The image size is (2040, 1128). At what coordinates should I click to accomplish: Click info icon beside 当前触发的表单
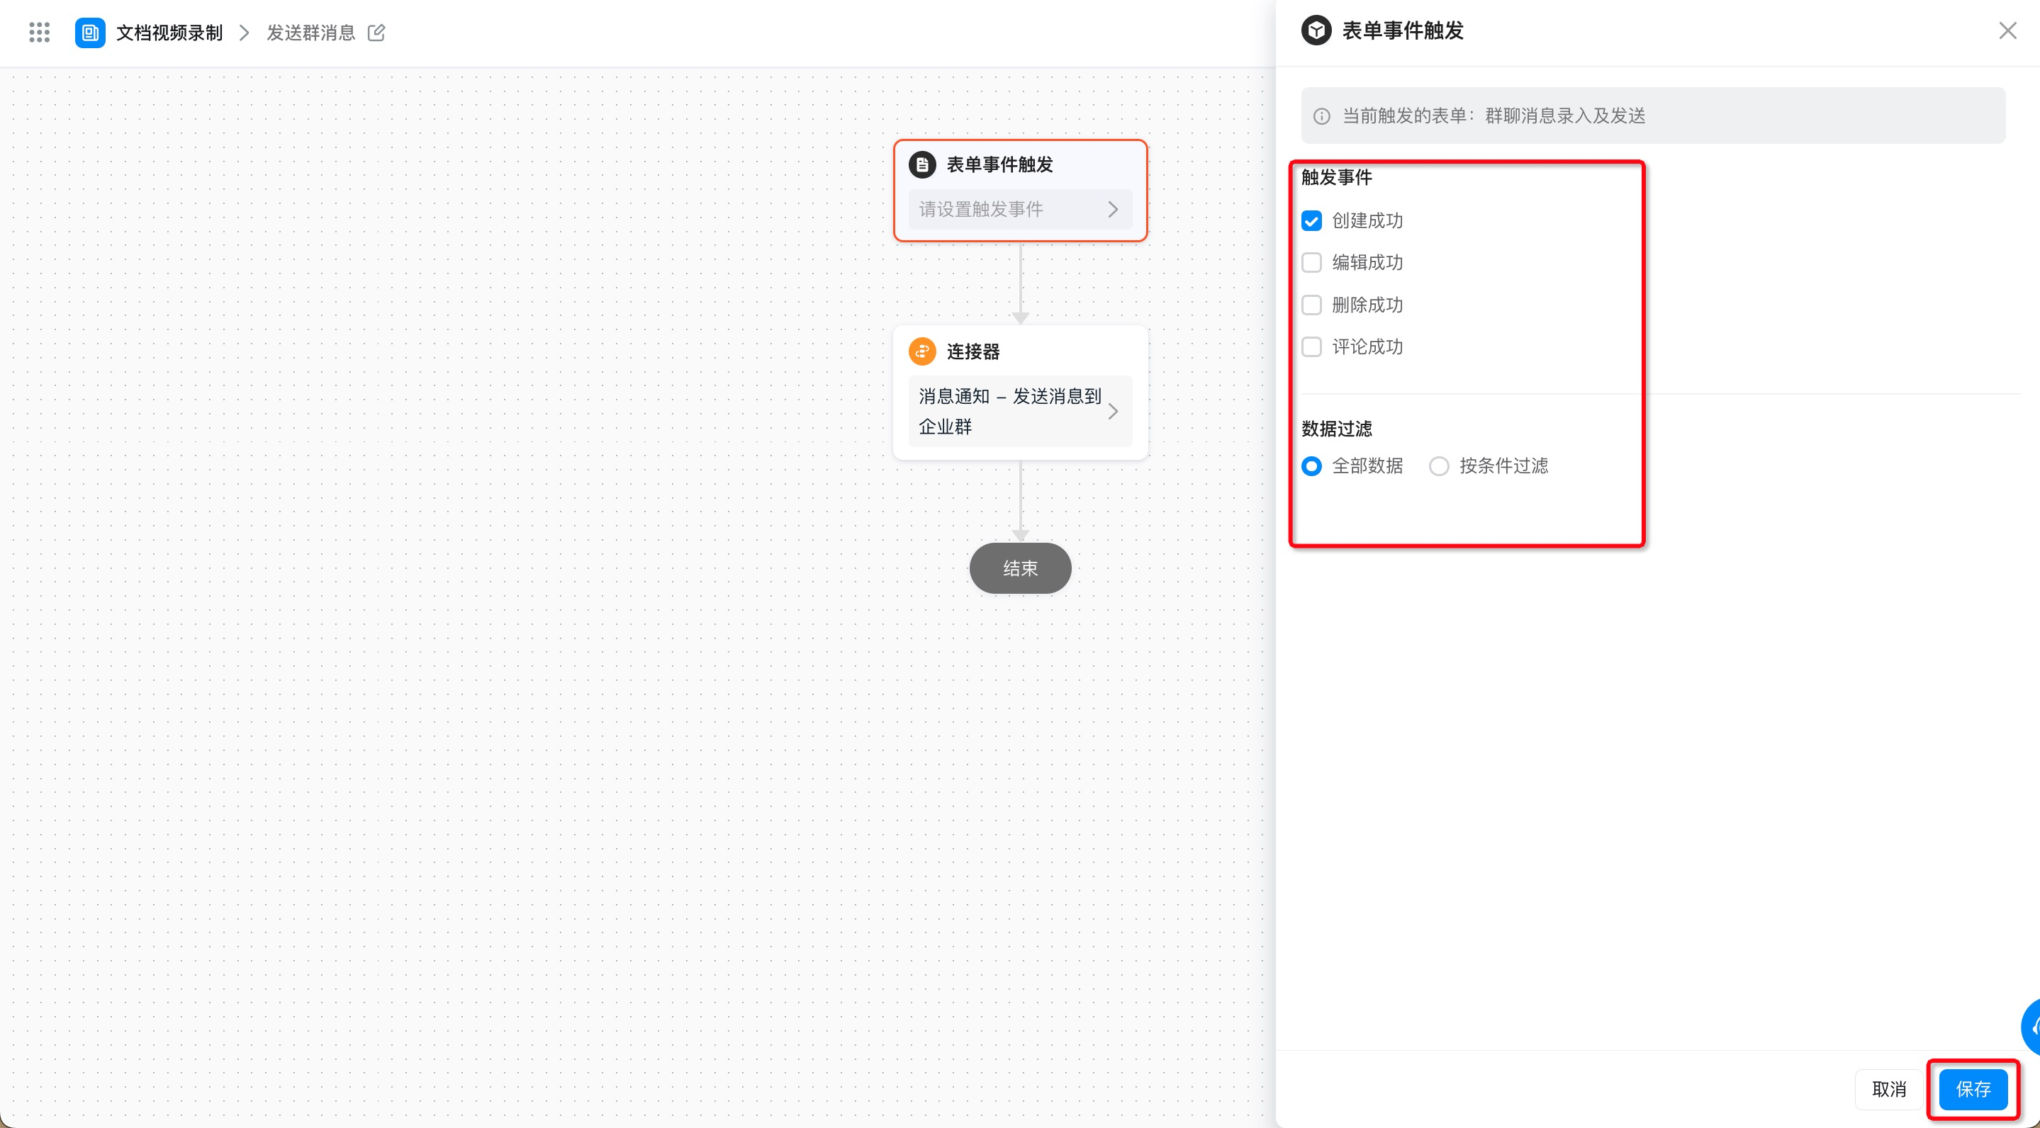point(1322,116)
